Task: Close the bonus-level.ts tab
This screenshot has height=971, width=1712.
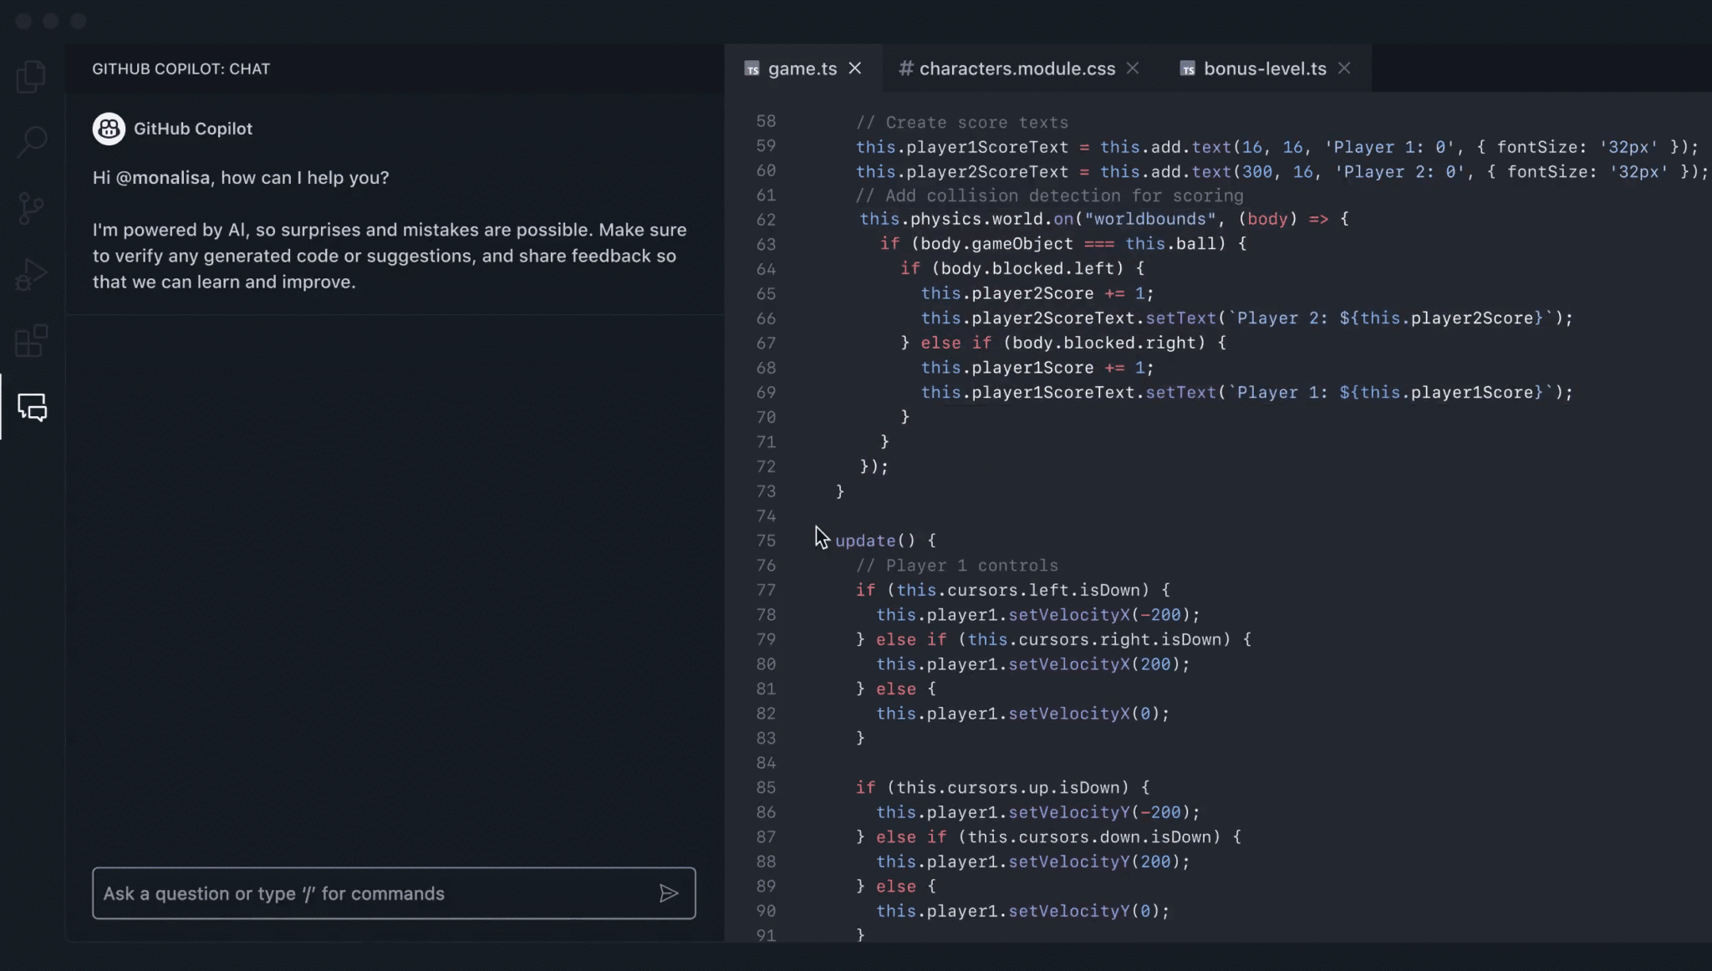Action: pos(1344,69)
